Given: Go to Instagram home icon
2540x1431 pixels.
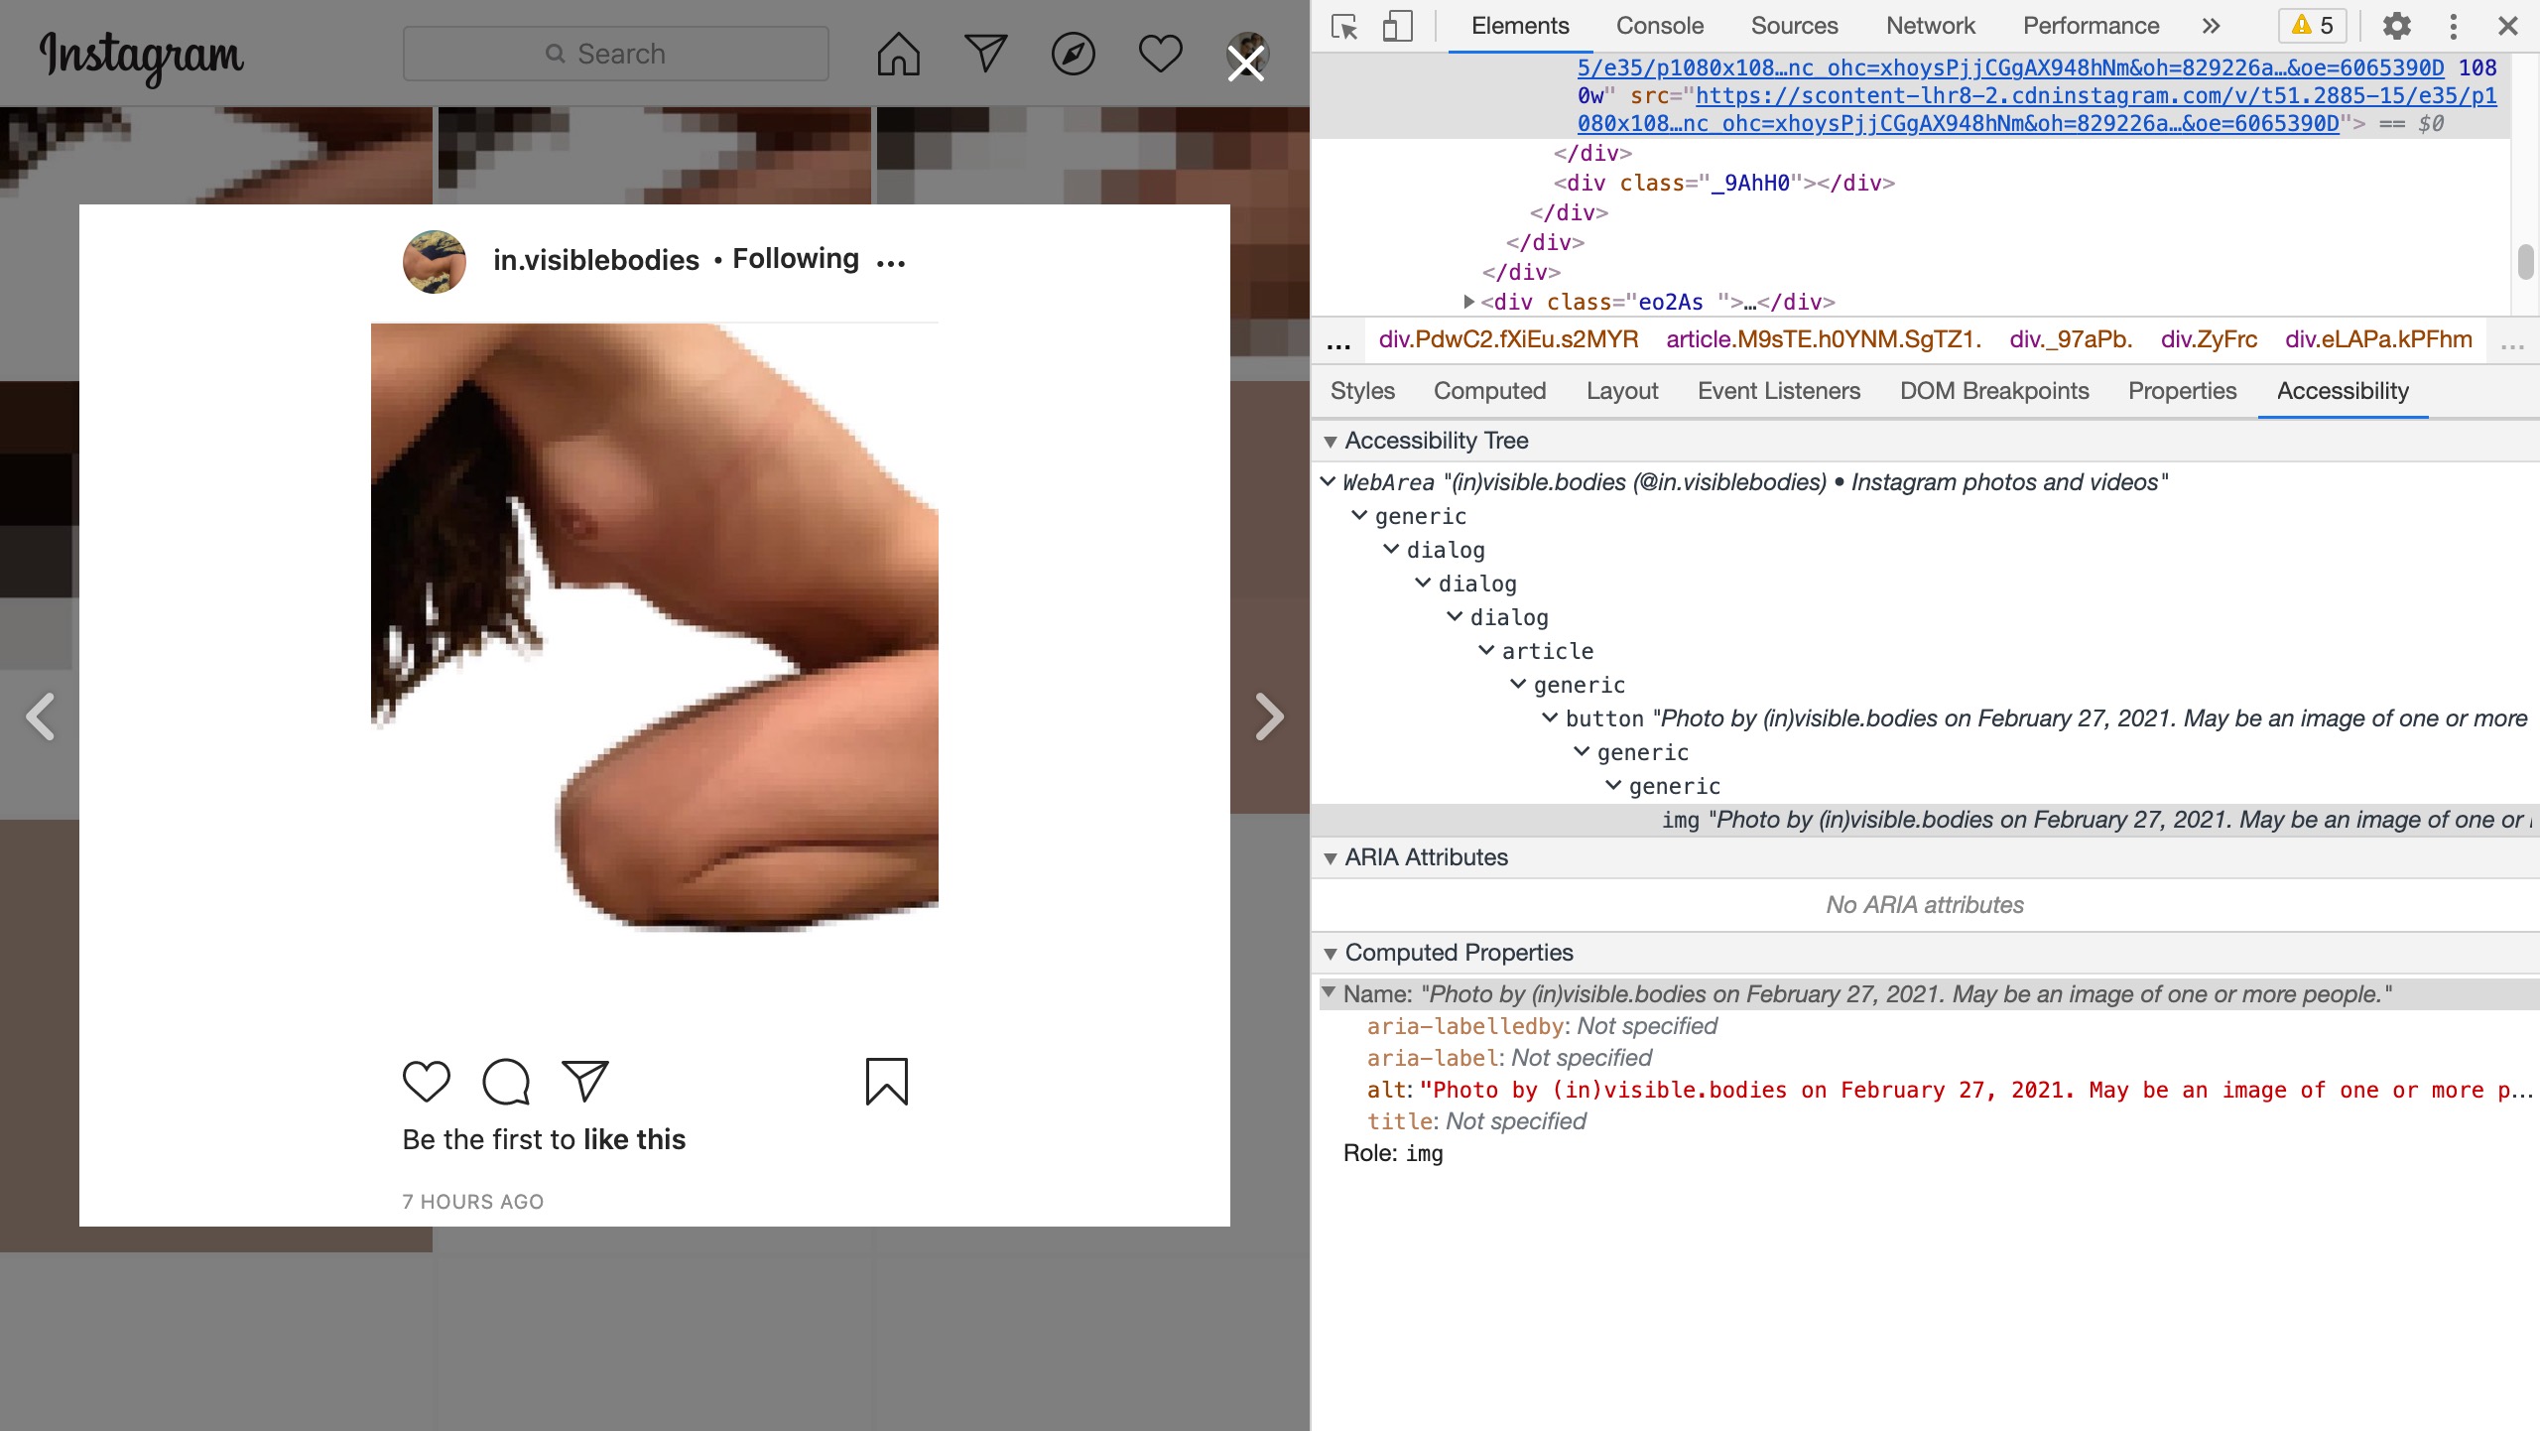Looking at the screenshot, I should (x=898, y=55).
